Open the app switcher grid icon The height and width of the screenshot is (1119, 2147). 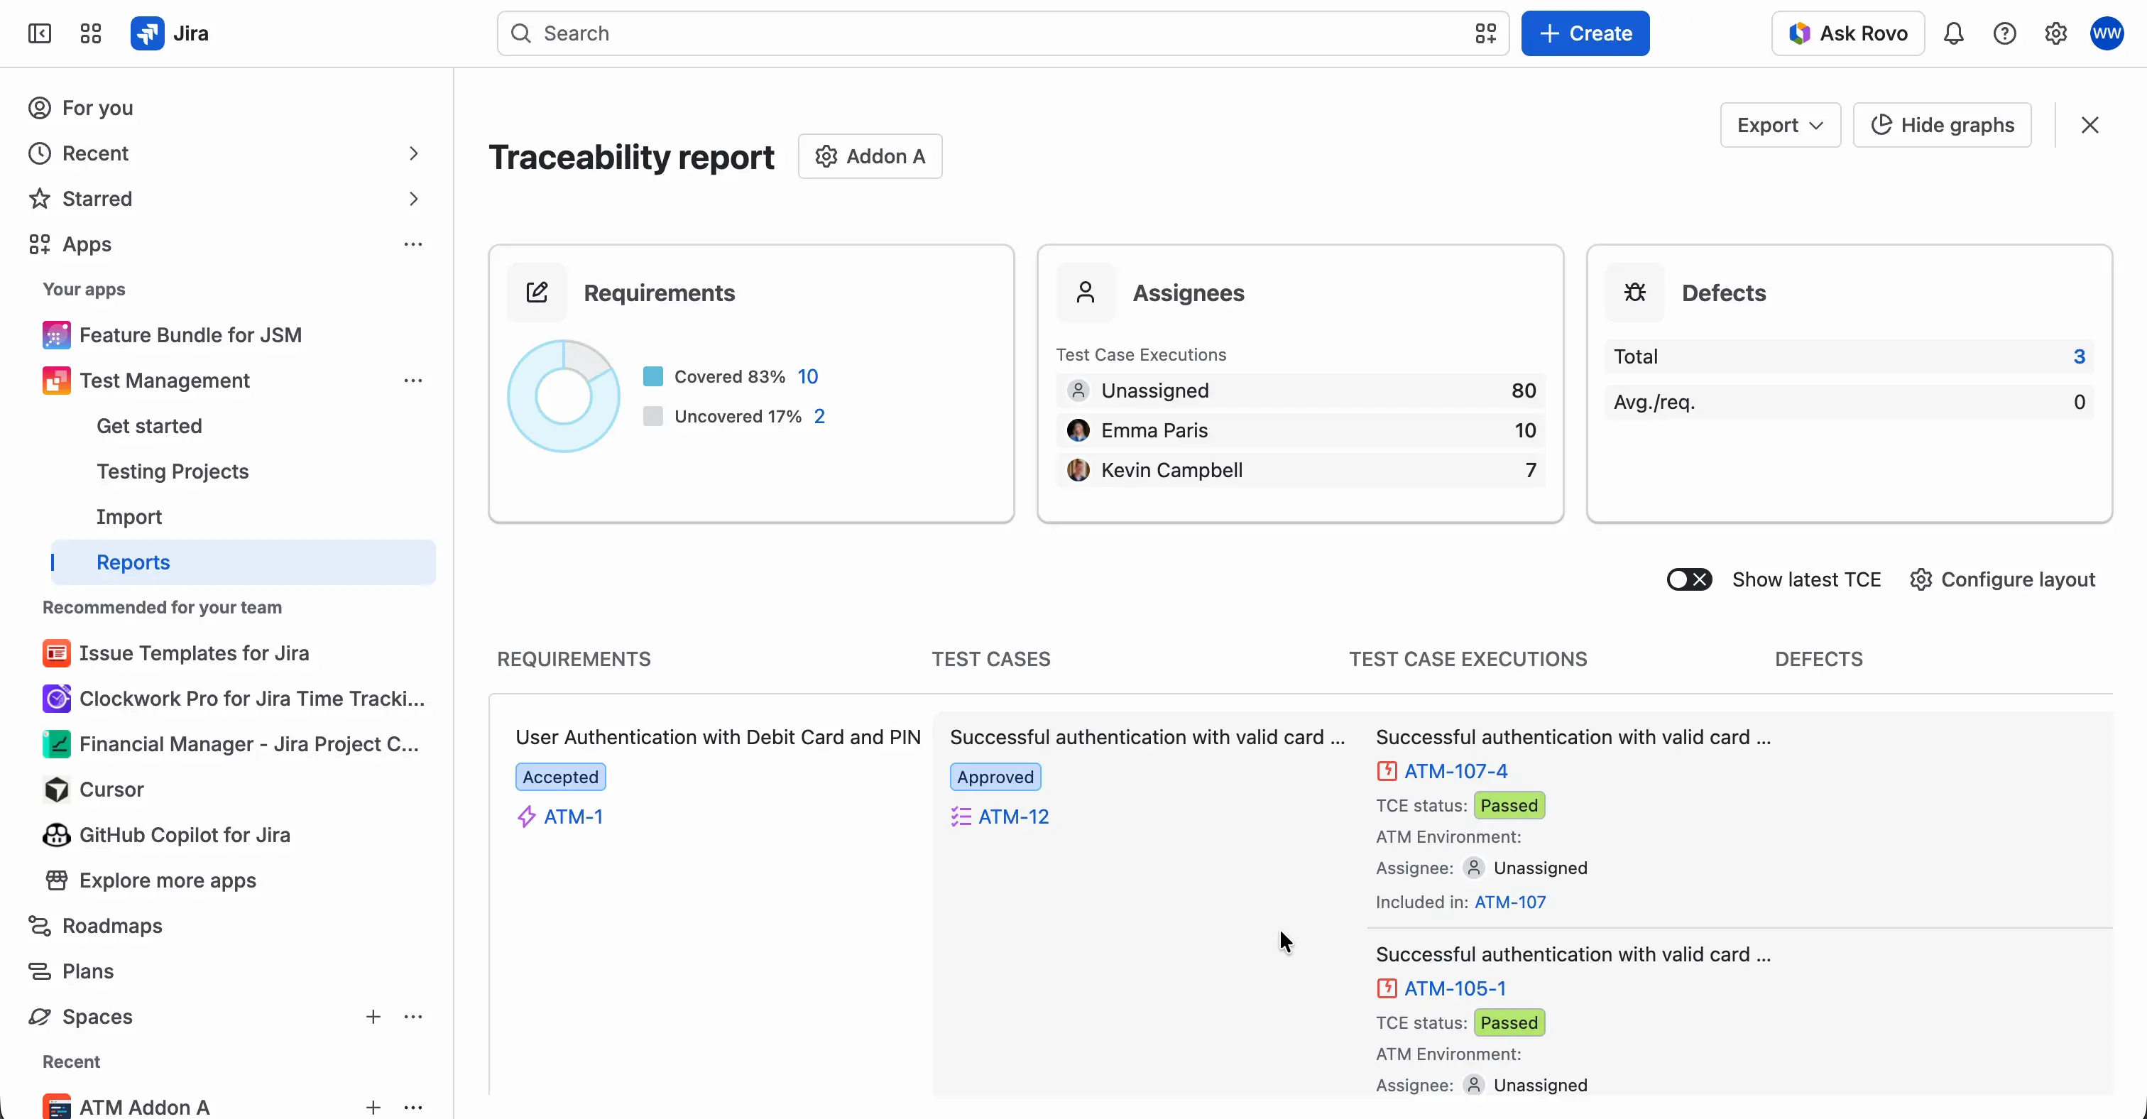(91, 33)
